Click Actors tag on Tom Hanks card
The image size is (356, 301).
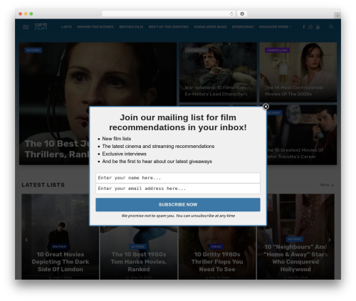137,247
